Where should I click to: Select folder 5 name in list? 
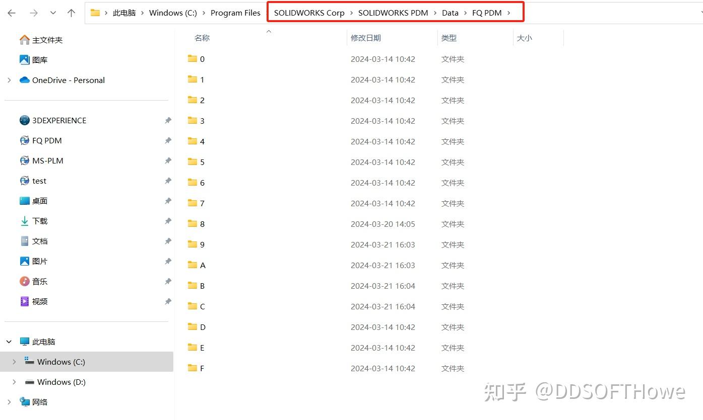coord(202,162)
